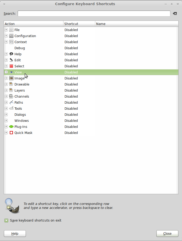The height and width of the screenshot is (241, 182).
Task: Click the Plug-Ins green puzzle icon
Action: [x=11, y=127]
